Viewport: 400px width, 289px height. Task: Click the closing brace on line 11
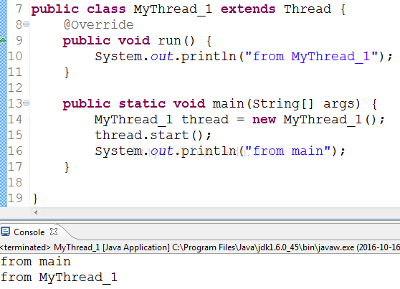[x=67, y=72]
